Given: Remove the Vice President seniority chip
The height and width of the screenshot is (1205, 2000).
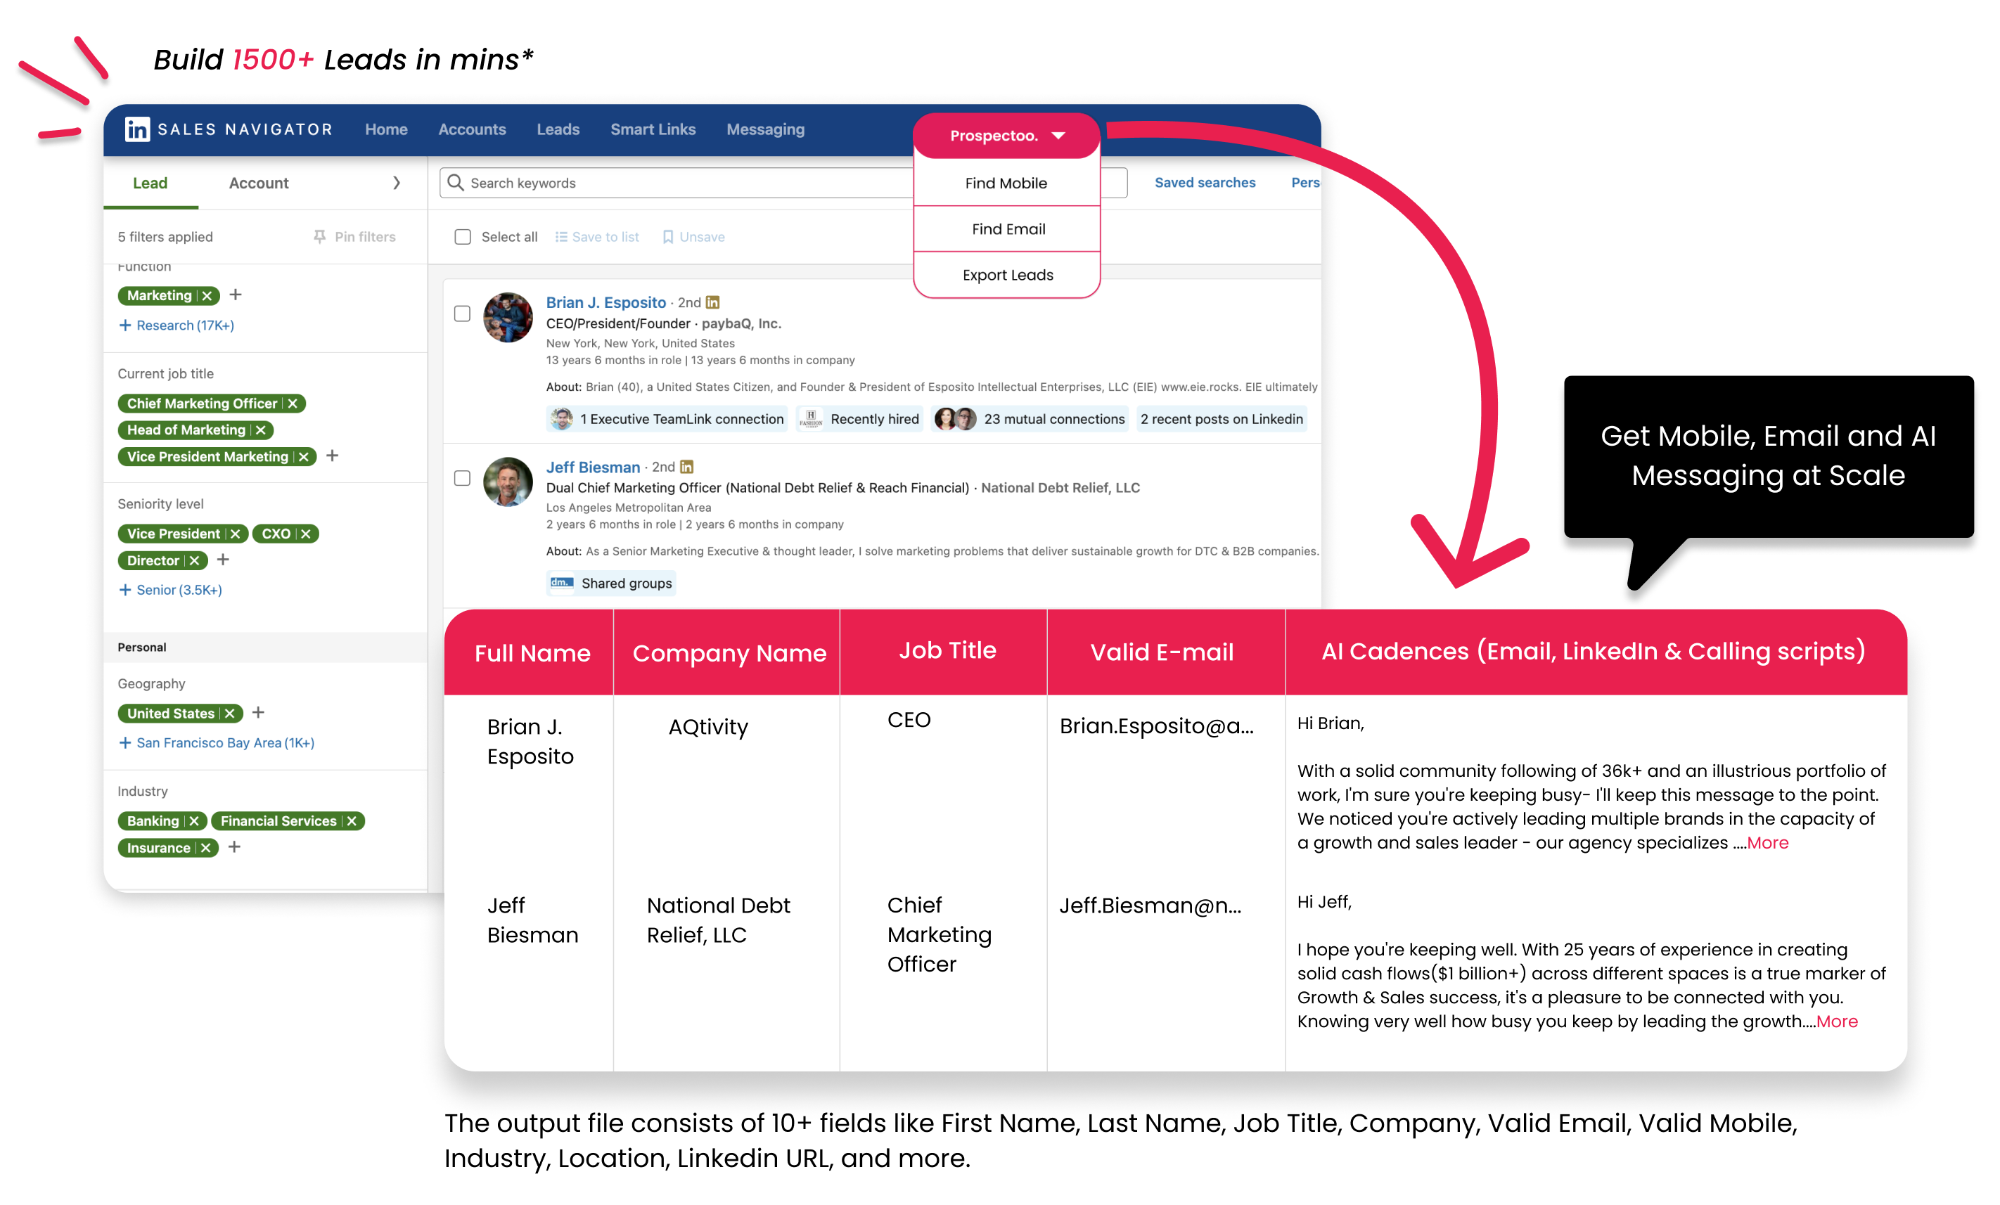Looking at the screenshot, I should tap(236, 534).
